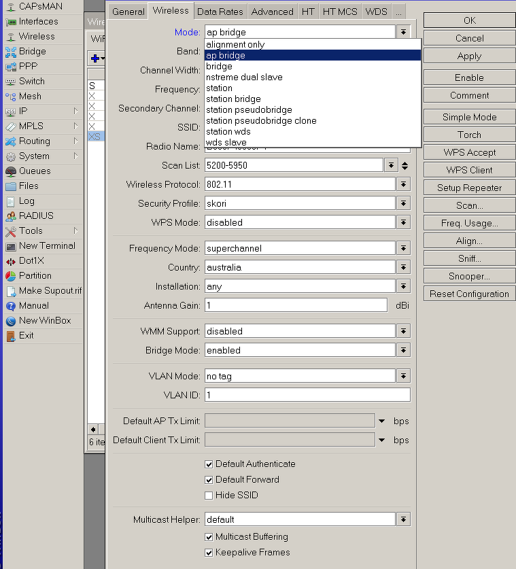Switch to the Data Rates tab
Viewport: 516px width, 569px height.
[220, 12]
